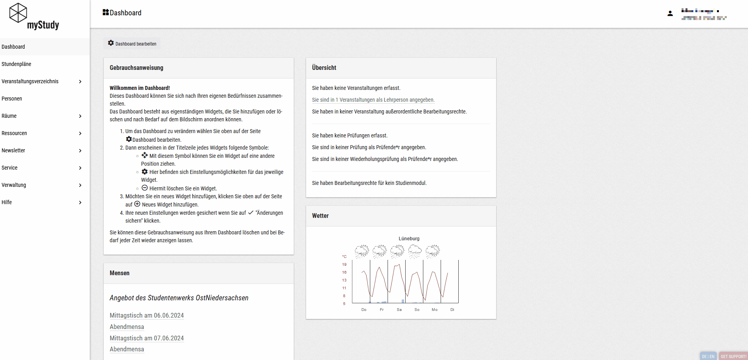Click the gear icon in instruction step 1
This screenshot has height=360, width=748.
129,139
